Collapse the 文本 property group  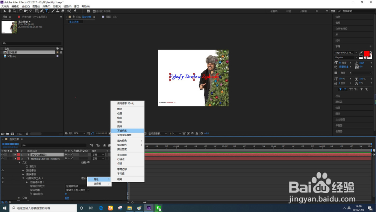tap(20, 163)
